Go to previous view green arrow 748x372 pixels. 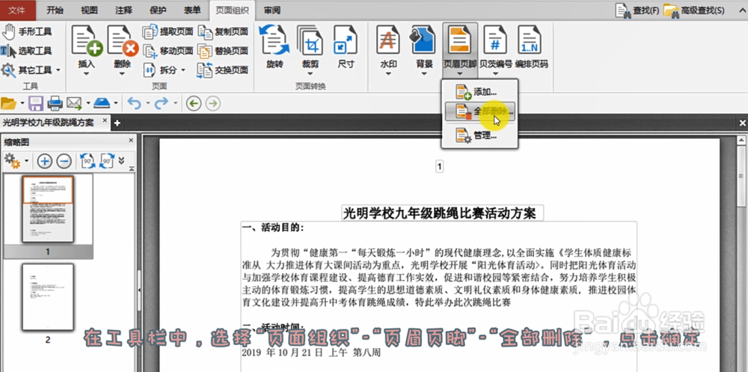(193, 103)
